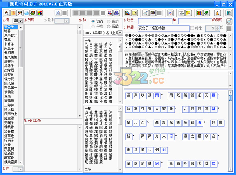Screen dimensions: 236x175
Task: Select 八声甘州 in the tune list
Action: tap(11, 35)
